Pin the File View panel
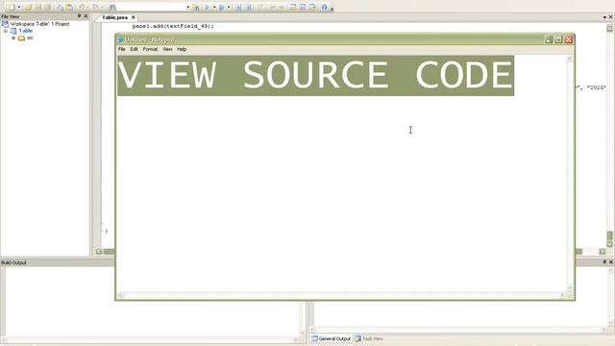Image resolution: width=615 pixels, height=346 pixels. [x=79, y=16]
